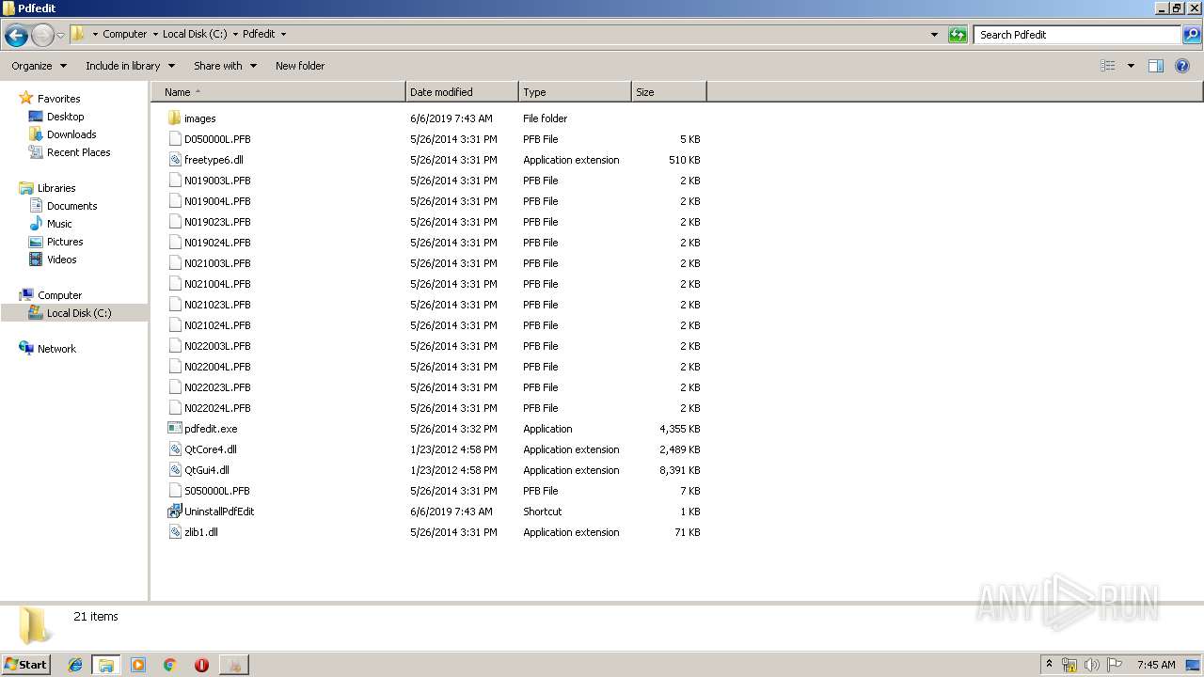Open the images folder icon
This screenshot has height=677, width=1204.
click(174, 118)
